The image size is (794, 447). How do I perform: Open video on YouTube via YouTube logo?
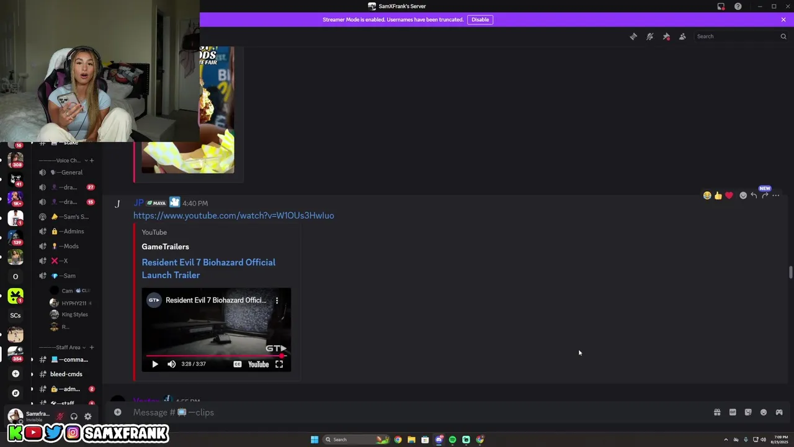(259, 364)
